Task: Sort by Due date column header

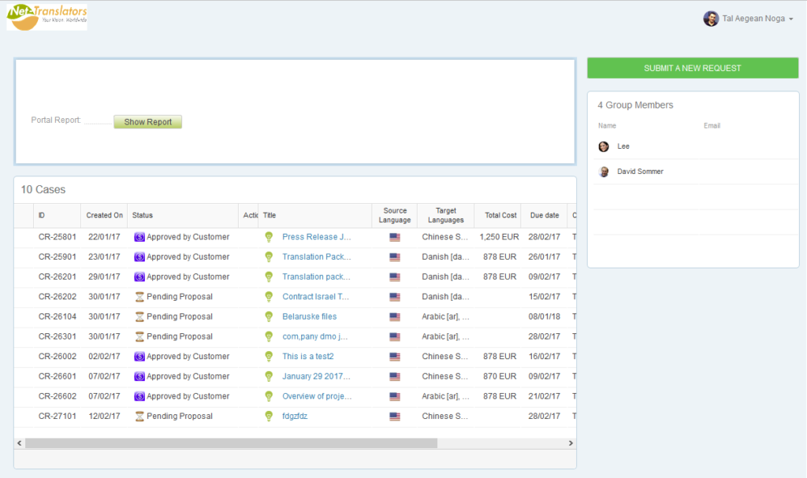Action: click(x=545, y=215)
